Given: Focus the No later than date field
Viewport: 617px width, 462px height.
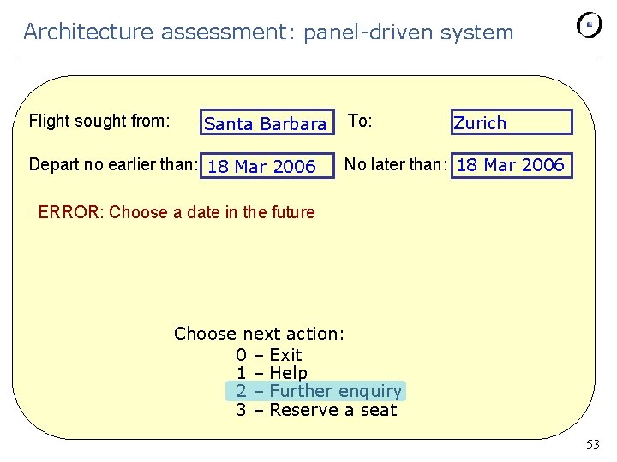Looking at the screenshot, I should click(511, 164).
